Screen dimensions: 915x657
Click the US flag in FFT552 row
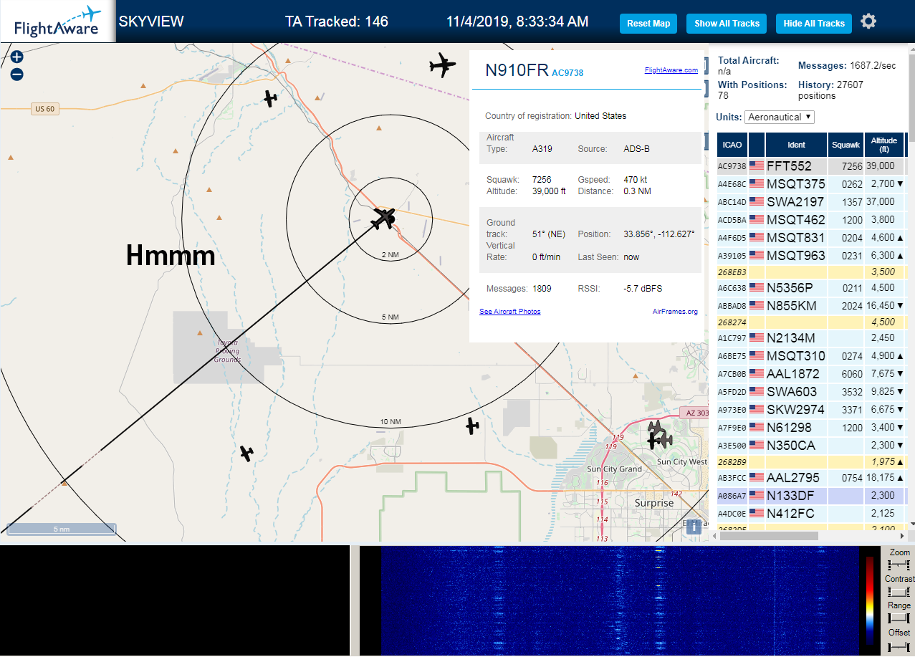(757, 166)
